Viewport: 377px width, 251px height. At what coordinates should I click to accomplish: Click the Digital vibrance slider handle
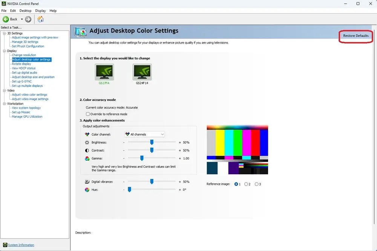pyautogui.click(x=152, y=182)
